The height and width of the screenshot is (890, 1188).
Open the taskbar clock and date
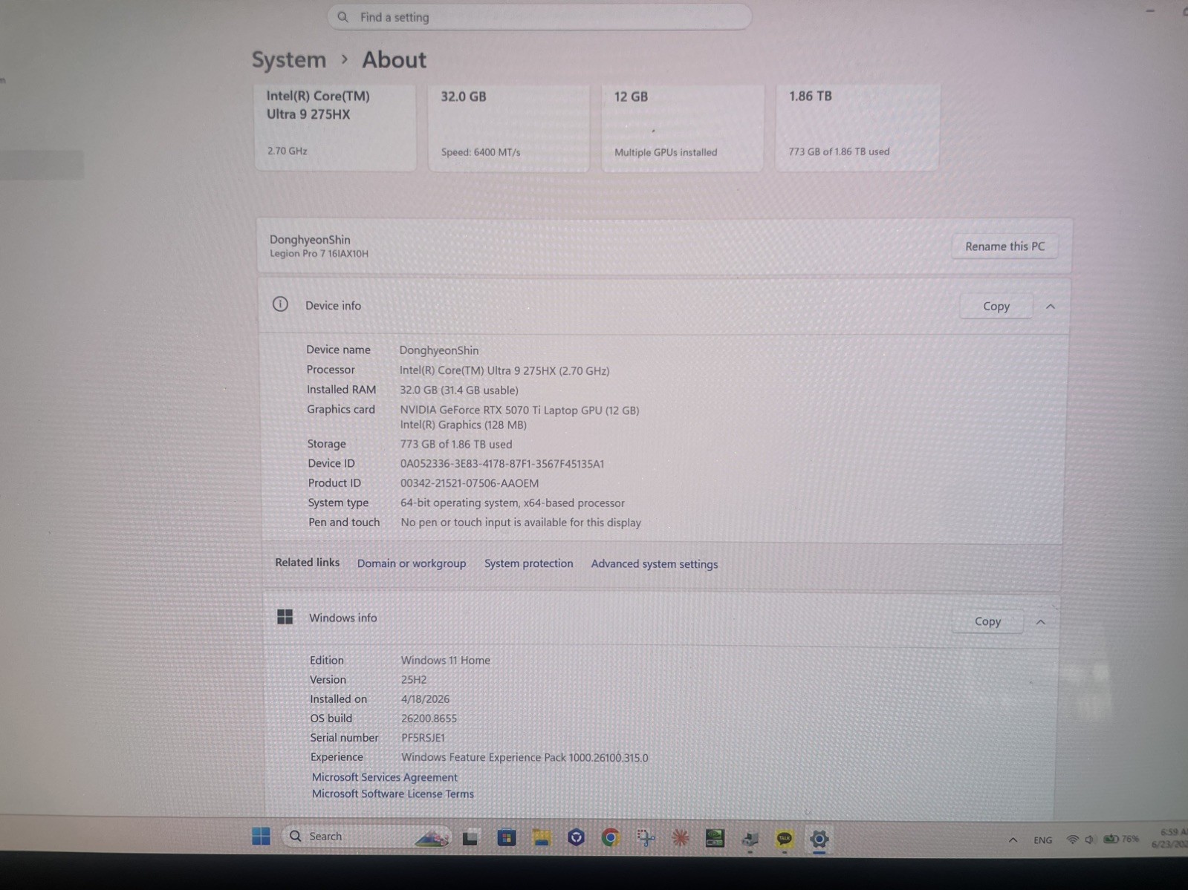[1171, 838]
